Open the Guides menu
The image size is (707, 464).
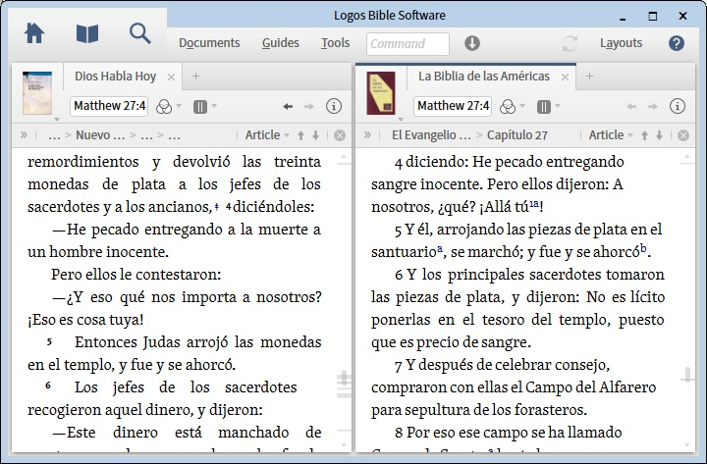coord(281,43)
